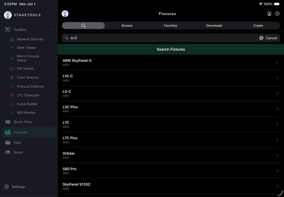This screenshot has height=197, width=284.
Task: Click the Fixtures sidebar icon
Action: click(7, 132)
